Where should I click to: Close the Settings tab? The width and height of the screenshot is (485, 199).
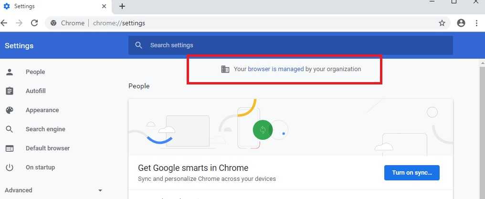104,6
